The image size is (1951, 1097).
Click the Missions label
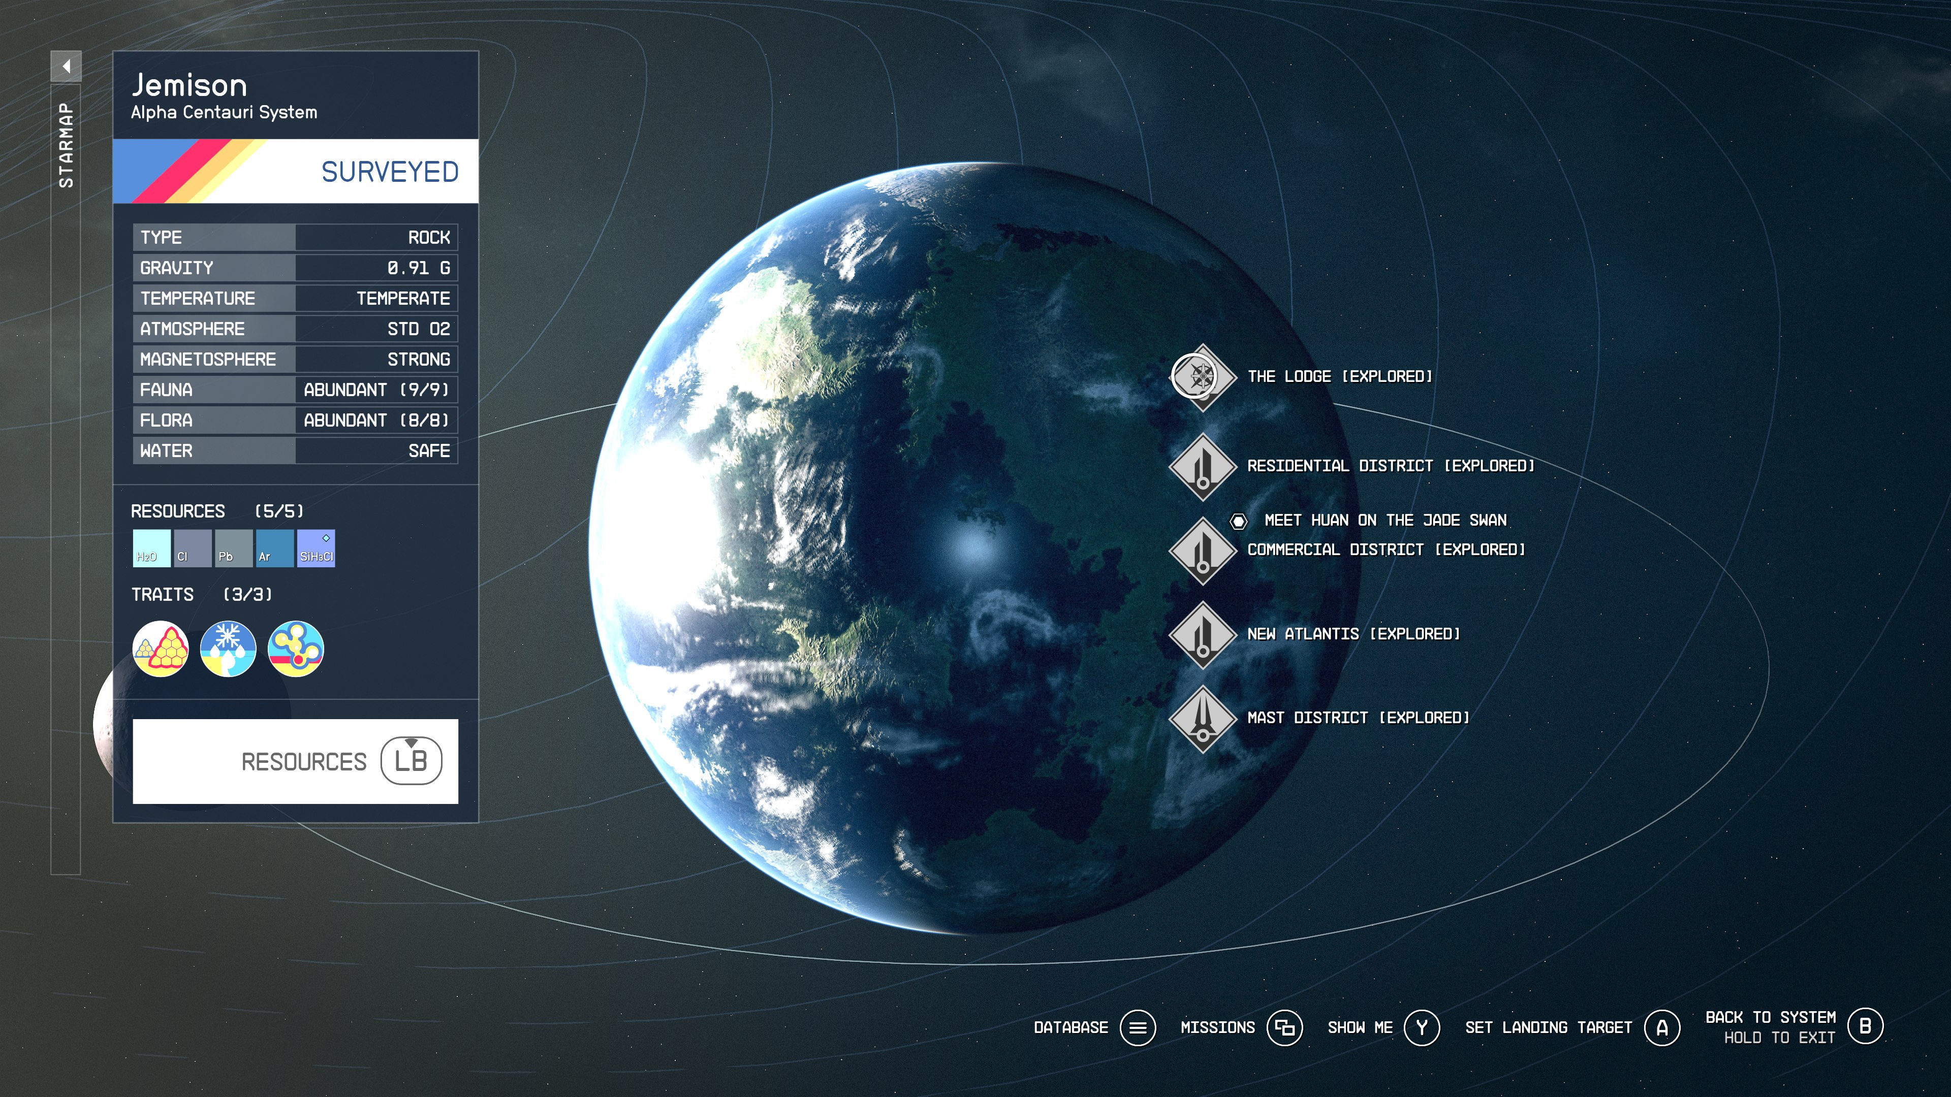point(1217,1027)
